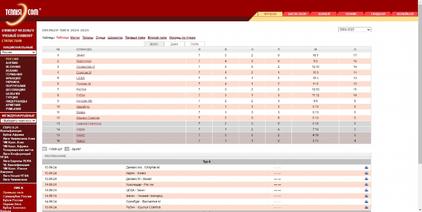
Task: Open stats icon for ЦСКА - Зенит match
Action: (366, 190)
